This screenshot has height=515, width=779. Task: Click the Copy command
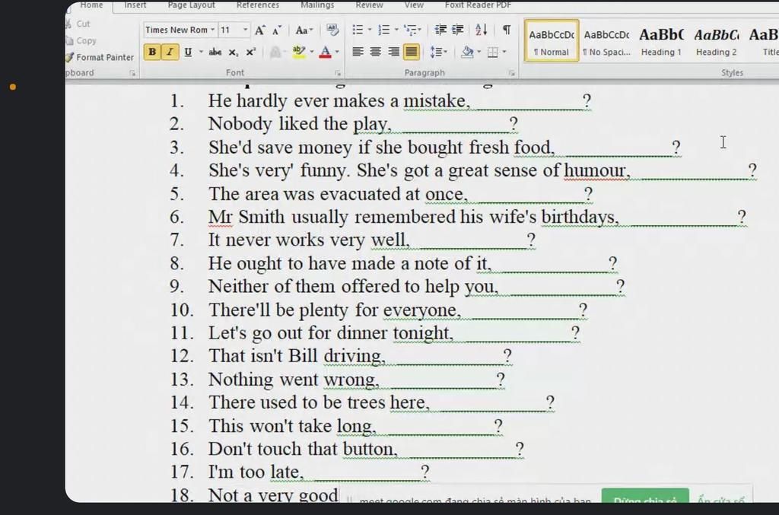pyautogui.click(x=81, y=41)
